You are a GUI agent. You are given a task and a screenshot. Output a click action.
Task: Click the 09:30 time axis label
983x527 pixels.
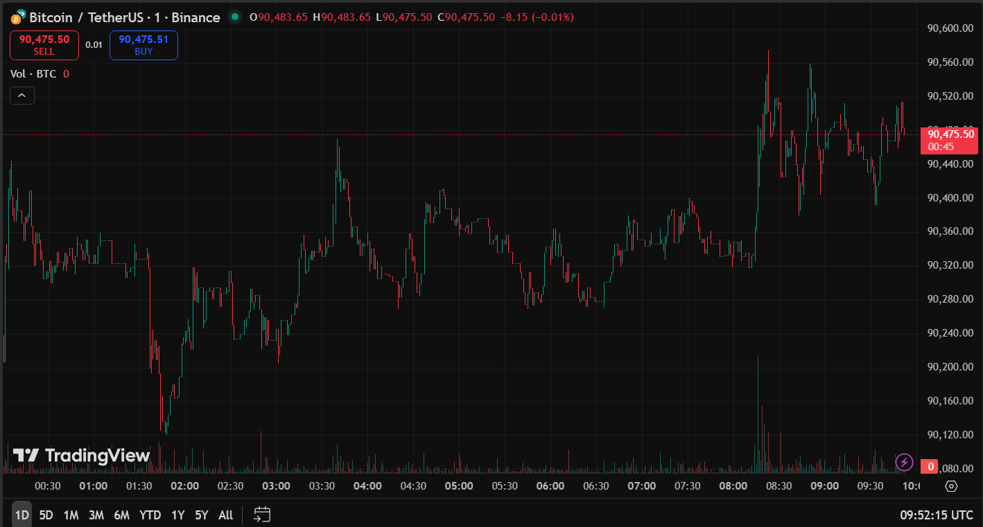click(871, 486)
